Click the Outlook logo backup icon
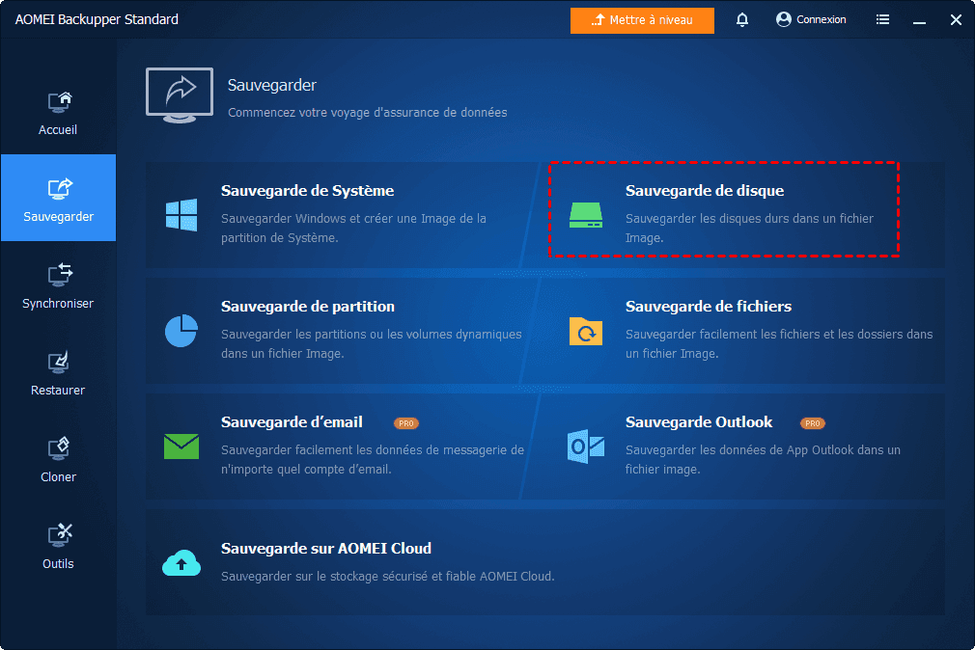The image size is (975, 650). (586, 447)
